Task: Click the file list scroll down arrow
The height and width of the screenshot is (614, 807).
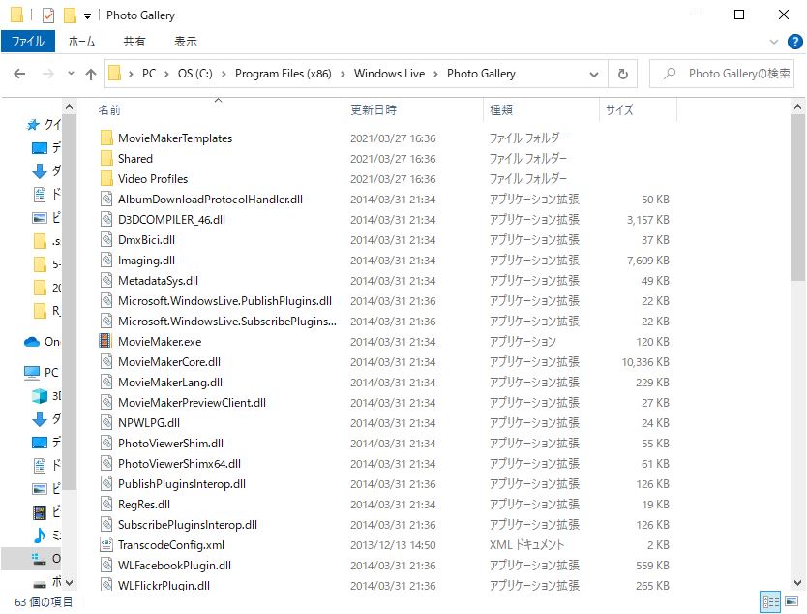Action: click(797, 583)
